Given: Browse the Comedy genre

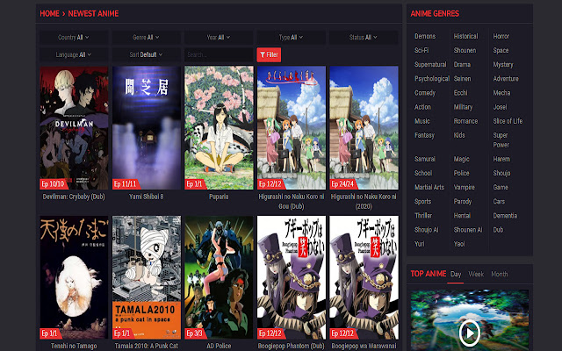Looking at the screenshot, I should [425, 93].
